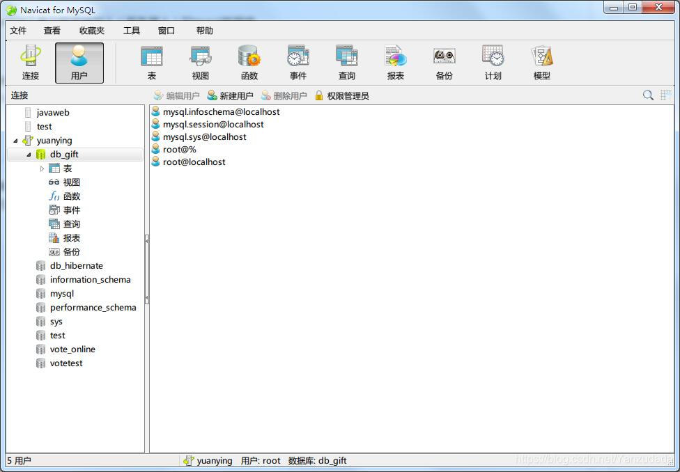The image size is (680, 472).
Task: Select the information_schema database
Action: point(90,280)
